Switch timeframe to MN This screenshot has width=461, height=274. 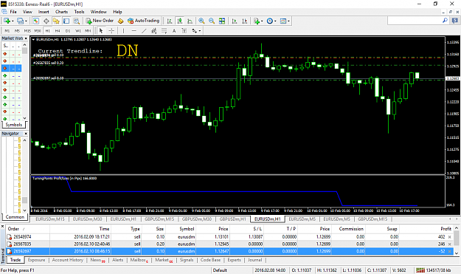click(x=88, y=30)
